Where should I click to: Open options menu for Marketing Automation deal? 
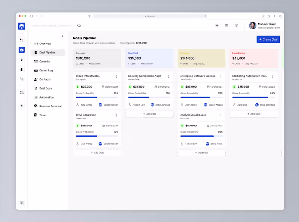pyautogui.click(x=273, y=76)
